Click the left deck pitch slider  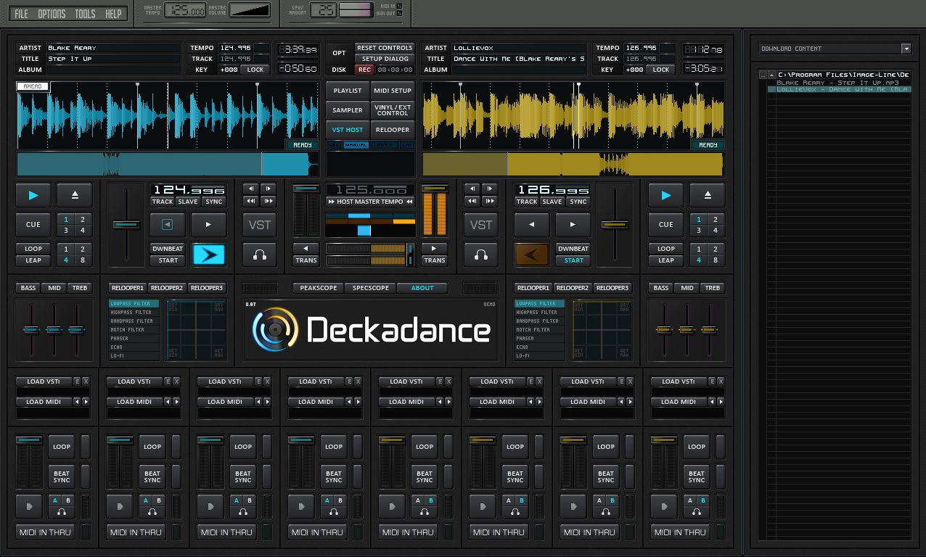click(x=126, y=225)
